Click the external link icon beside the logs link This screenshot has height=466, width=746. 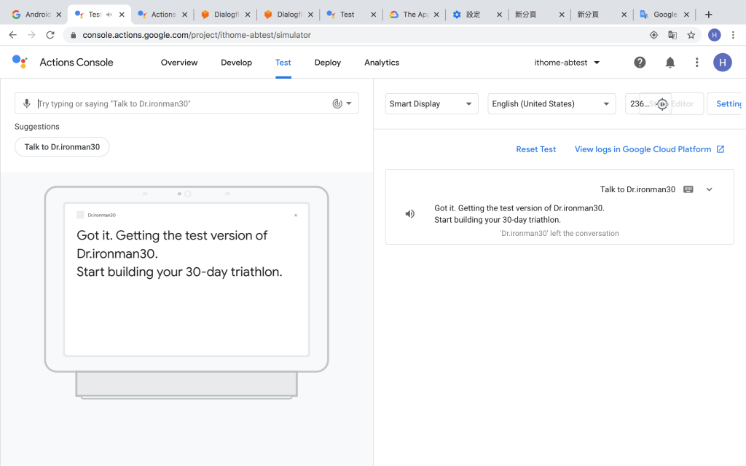(x=721, y=149)
